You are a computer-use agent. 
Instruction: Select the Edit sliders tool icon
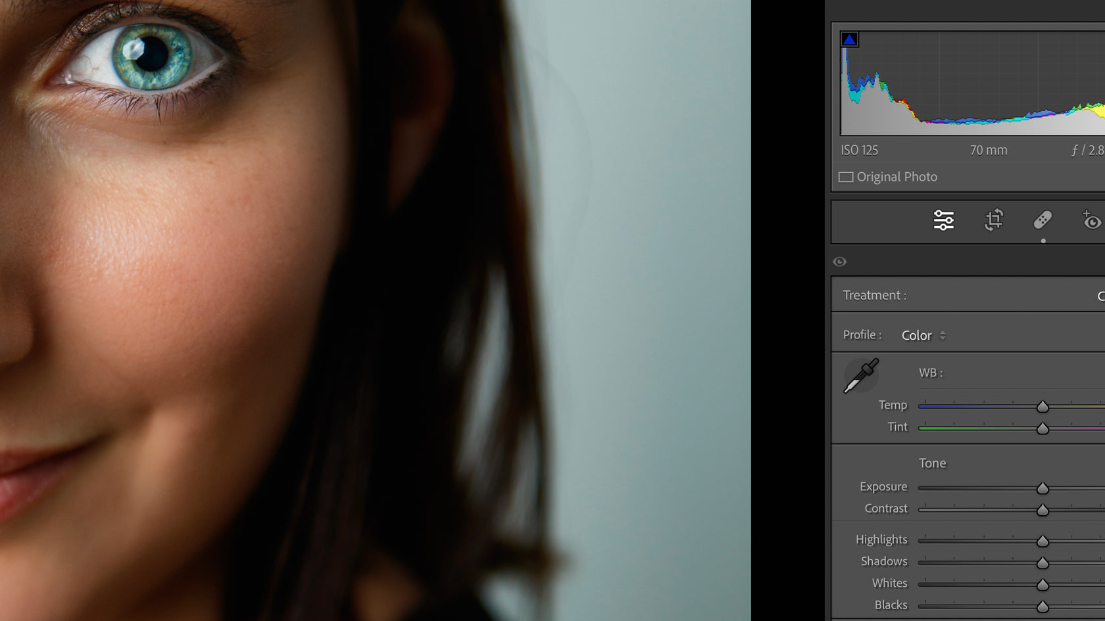(944, 220)
